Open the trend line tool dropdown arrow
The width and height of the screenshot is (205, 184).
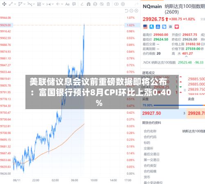[15, 4]
